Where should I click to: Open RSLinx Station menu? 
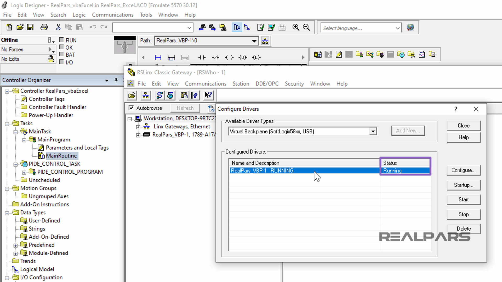[x=241, y=84]
